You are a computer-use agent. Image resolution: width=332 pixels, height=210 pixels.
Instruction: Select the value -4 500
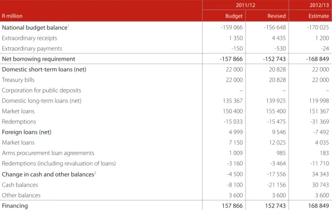[235, 174]
